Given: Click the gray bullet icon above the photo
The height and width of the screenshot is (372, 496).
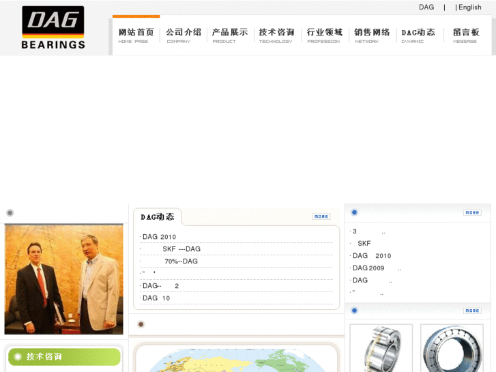Looking at the screenshot, I should click(x=10, y=213).
